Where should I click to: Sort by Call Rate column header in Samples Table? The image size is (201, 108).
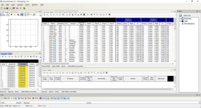pos(23,64)
